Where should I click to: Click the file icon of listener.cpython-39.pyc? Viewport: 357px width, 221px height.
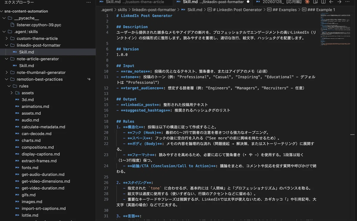tap(12, 25)
